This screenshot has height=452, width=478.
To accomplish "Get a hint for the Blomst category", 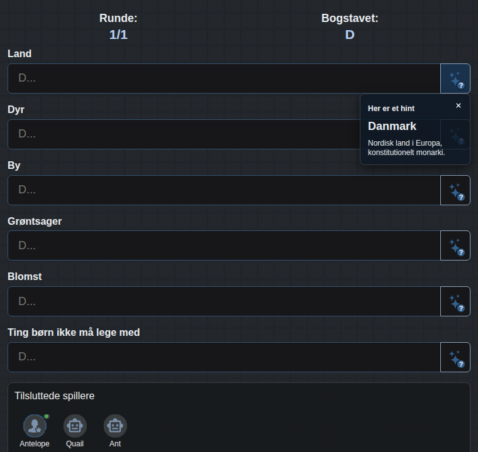I will pyautogui.click(x=455, y=301).
